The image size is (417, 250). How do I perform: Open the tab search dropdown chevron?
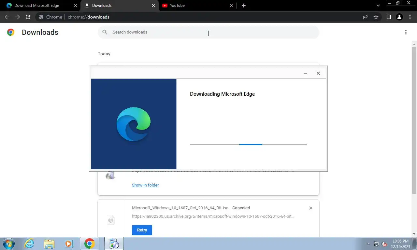click(378, 6)
